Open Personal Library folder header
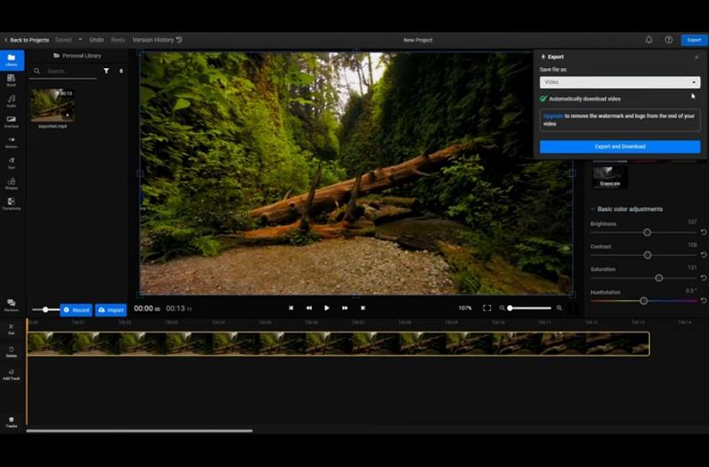 click(77, 56)
